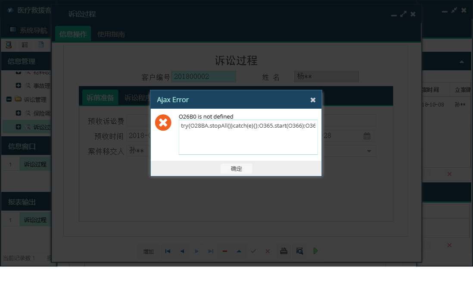473x304 pixels.
Task: Click the red X delete icon in right panel
Action: [x=449, y=174]
